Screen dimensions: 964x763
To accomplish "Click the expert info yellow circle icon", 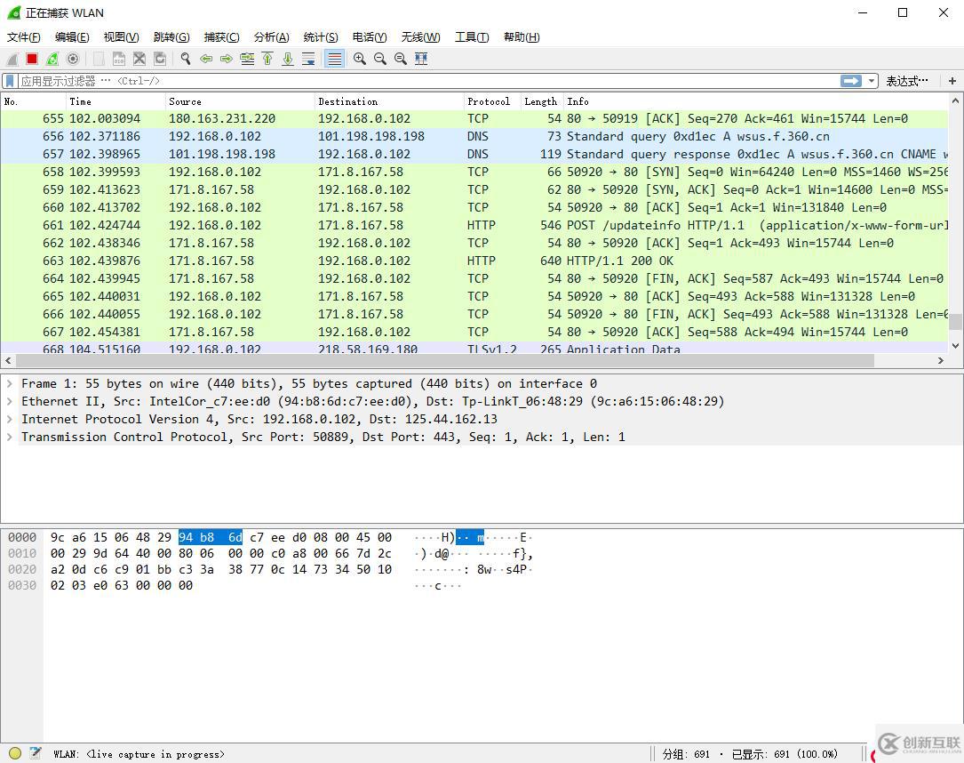I will 15,753.
